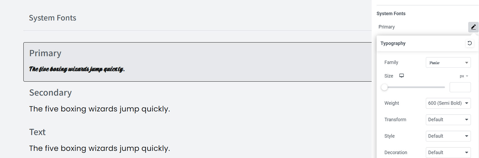Click the Typography popover title
479x158 pixels.
tap(393, 43)
